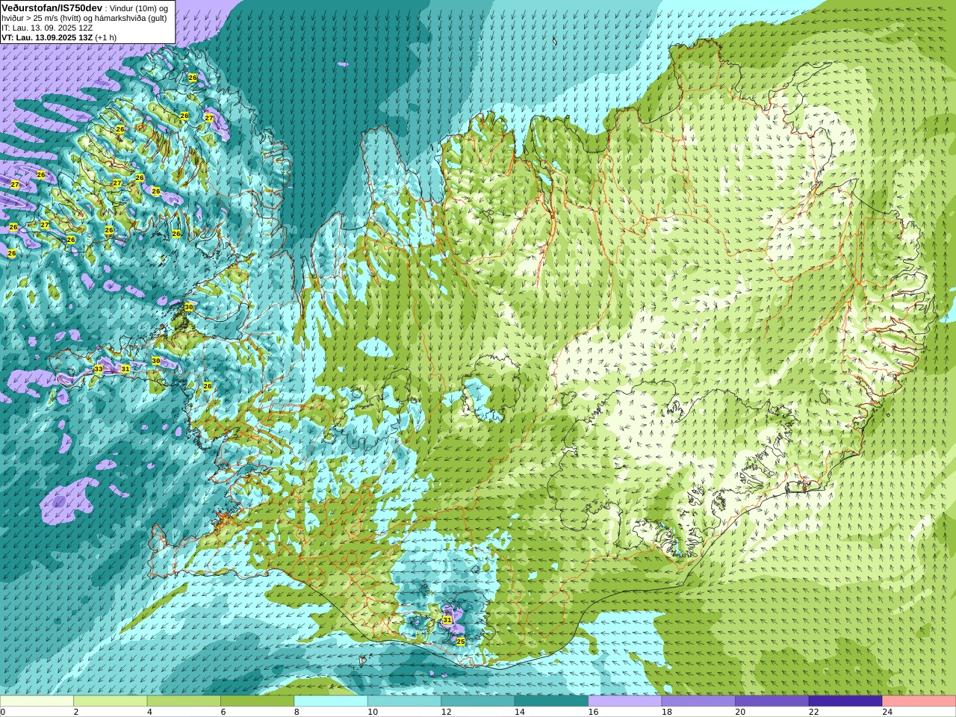Click the yellow '33' gust label
Viewport: 956px width, 717px height.
click(x=99, y=369)
